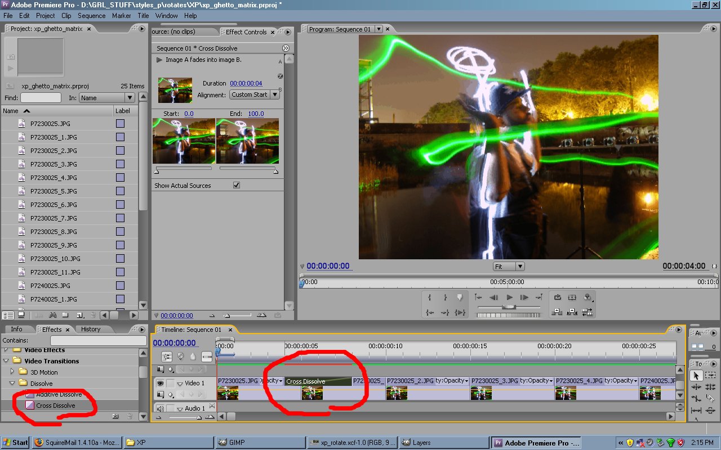Screen dimensions: 721x450
Task: Collapse the Dissolve folder
Action: [x=12, y=383]
